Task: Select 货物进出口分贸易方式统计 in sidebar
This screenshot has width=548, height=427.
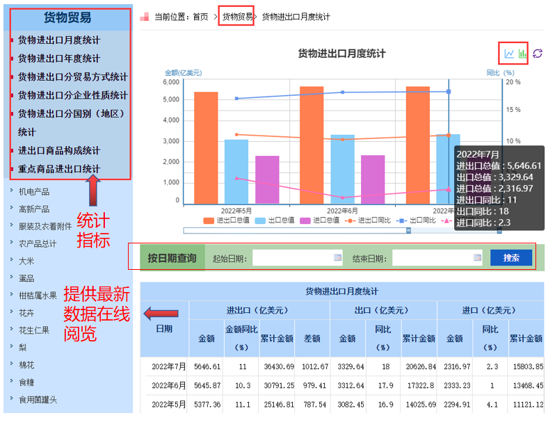Action: tap(73, 76)
